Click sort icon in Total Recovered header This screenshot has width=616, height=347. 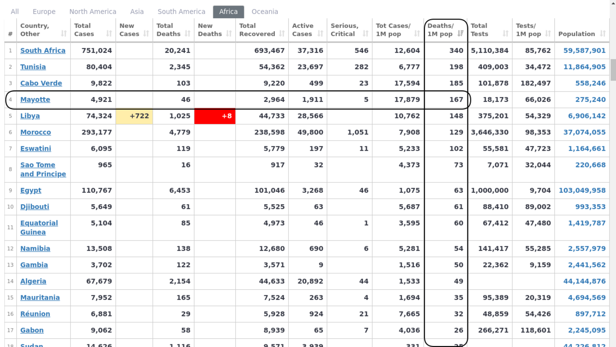[x=282, y=34]
